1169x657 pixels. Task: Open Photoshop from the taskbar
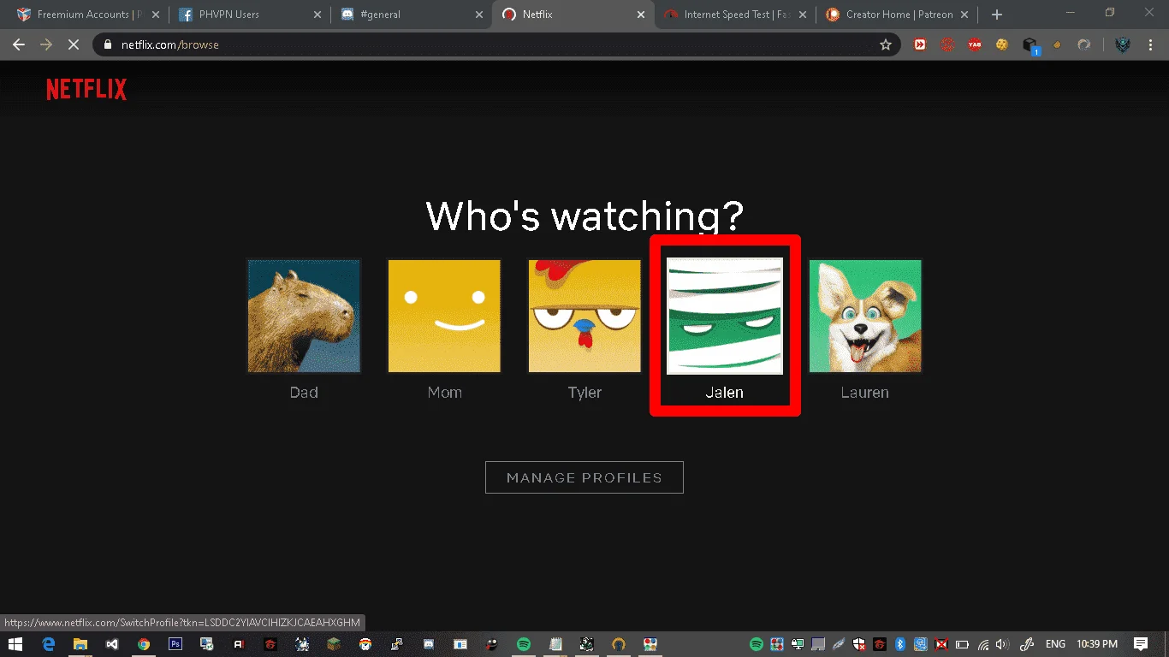(175, 644)
